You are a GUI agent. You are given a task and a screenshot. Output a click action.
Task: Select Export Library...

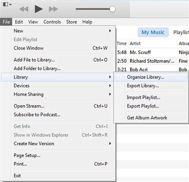(x=151, y=86)
